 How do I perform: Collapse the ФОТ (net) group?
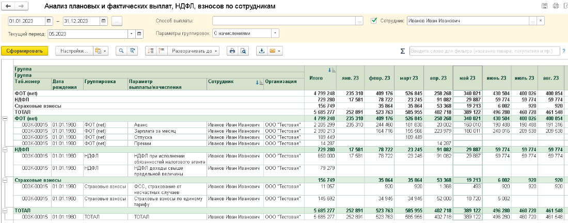5,118
